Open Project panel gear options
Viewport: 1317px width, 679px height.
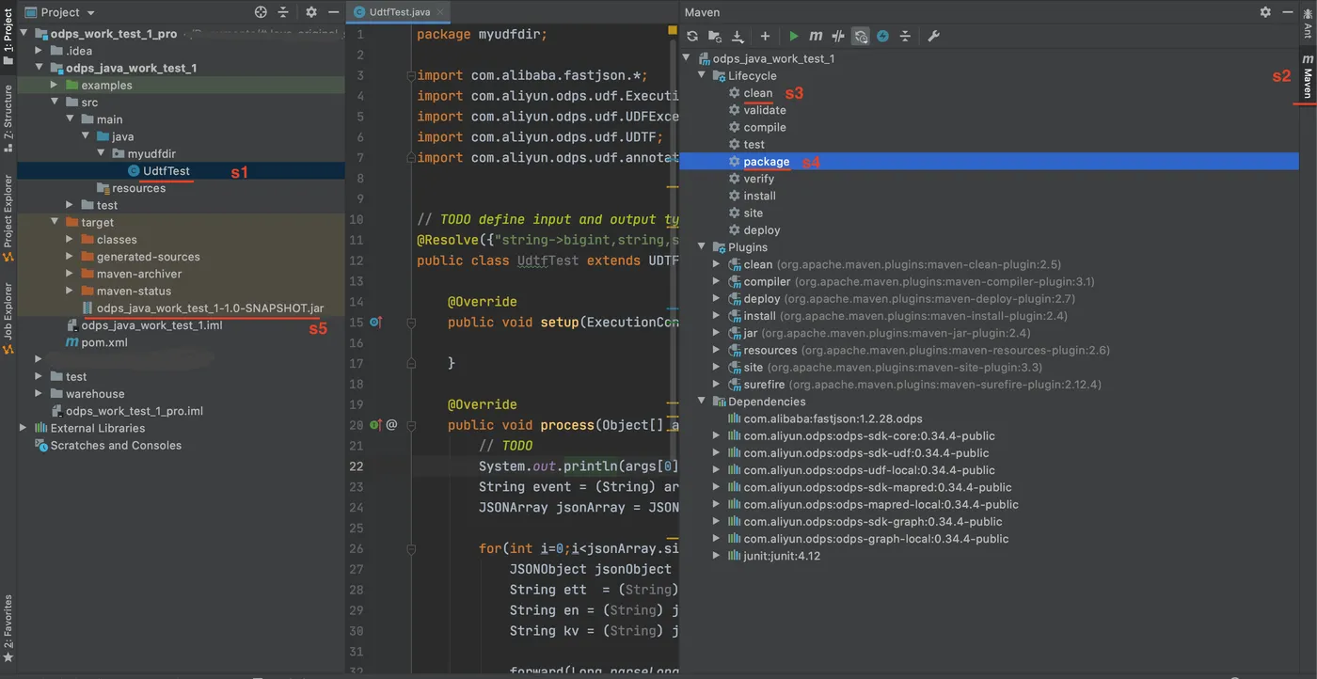pos(311,12)
